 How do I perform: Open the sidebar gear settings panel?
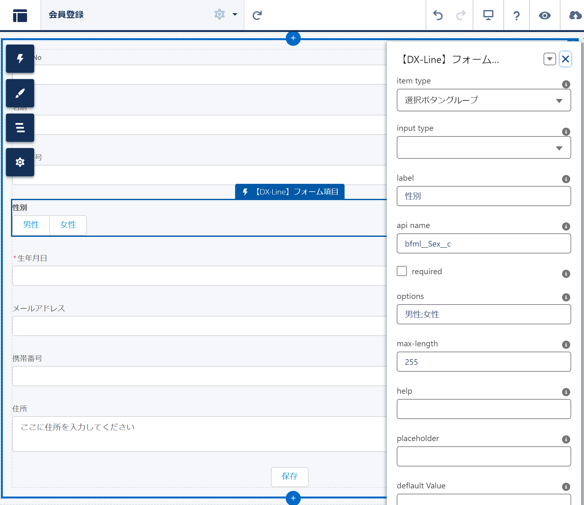[x=20, y=162]
